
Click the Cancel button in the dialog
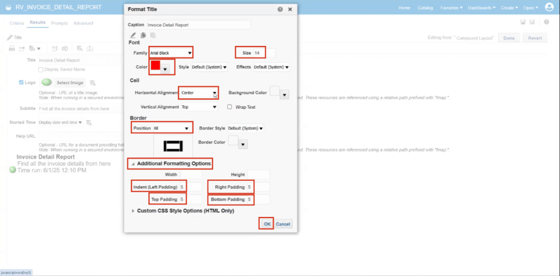[x=283, y=224]
